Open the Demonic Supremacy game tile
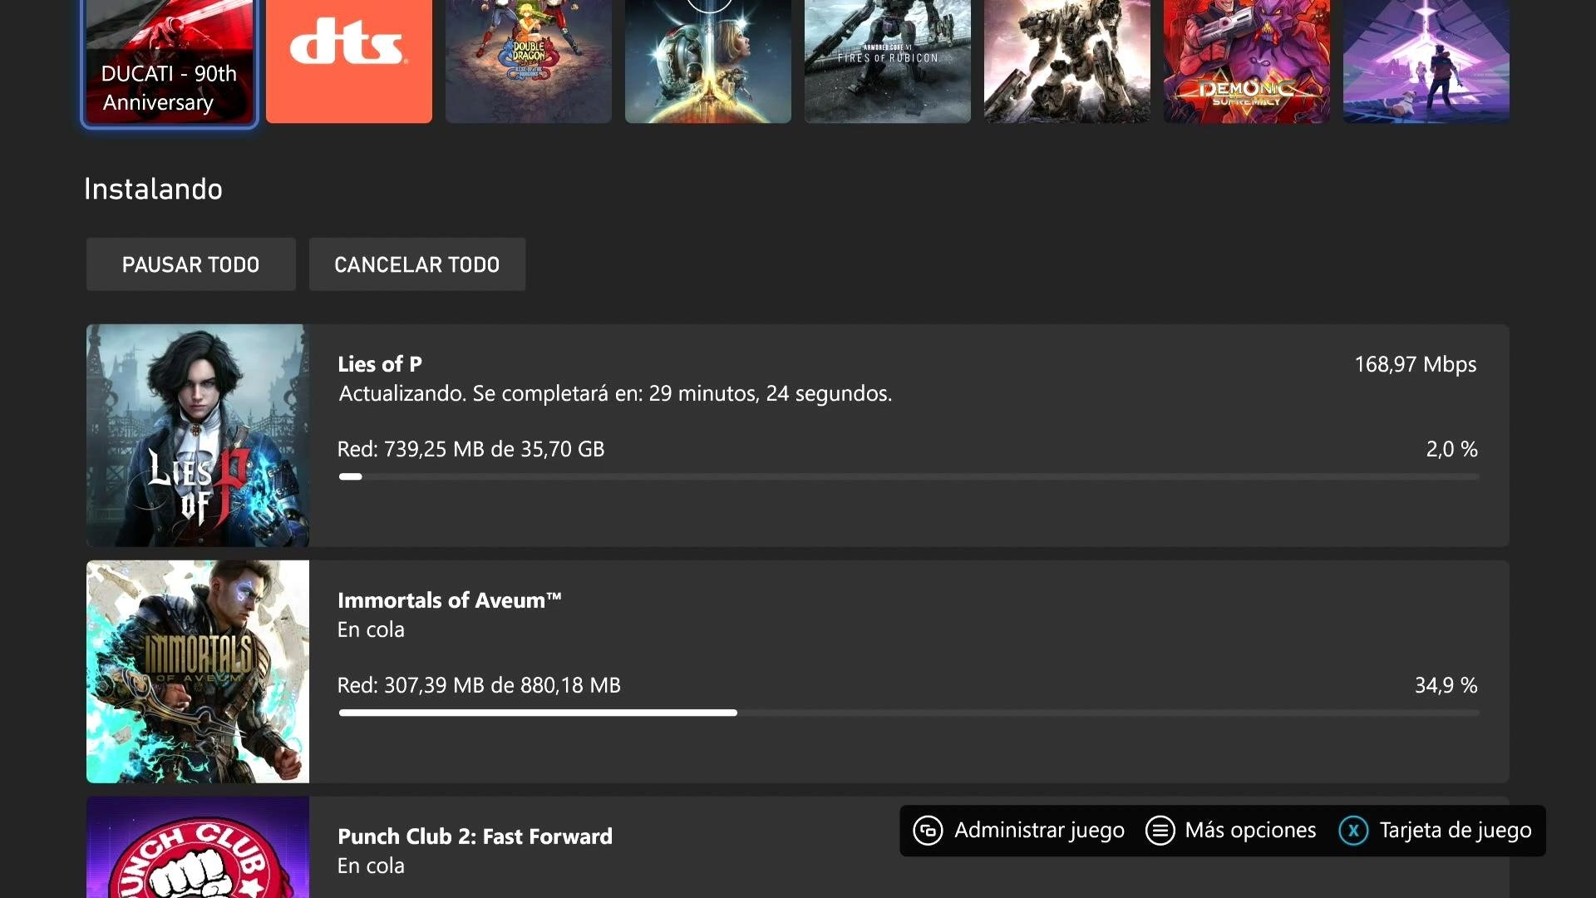Screen dimensions: 1596x898 (1247, 62)
